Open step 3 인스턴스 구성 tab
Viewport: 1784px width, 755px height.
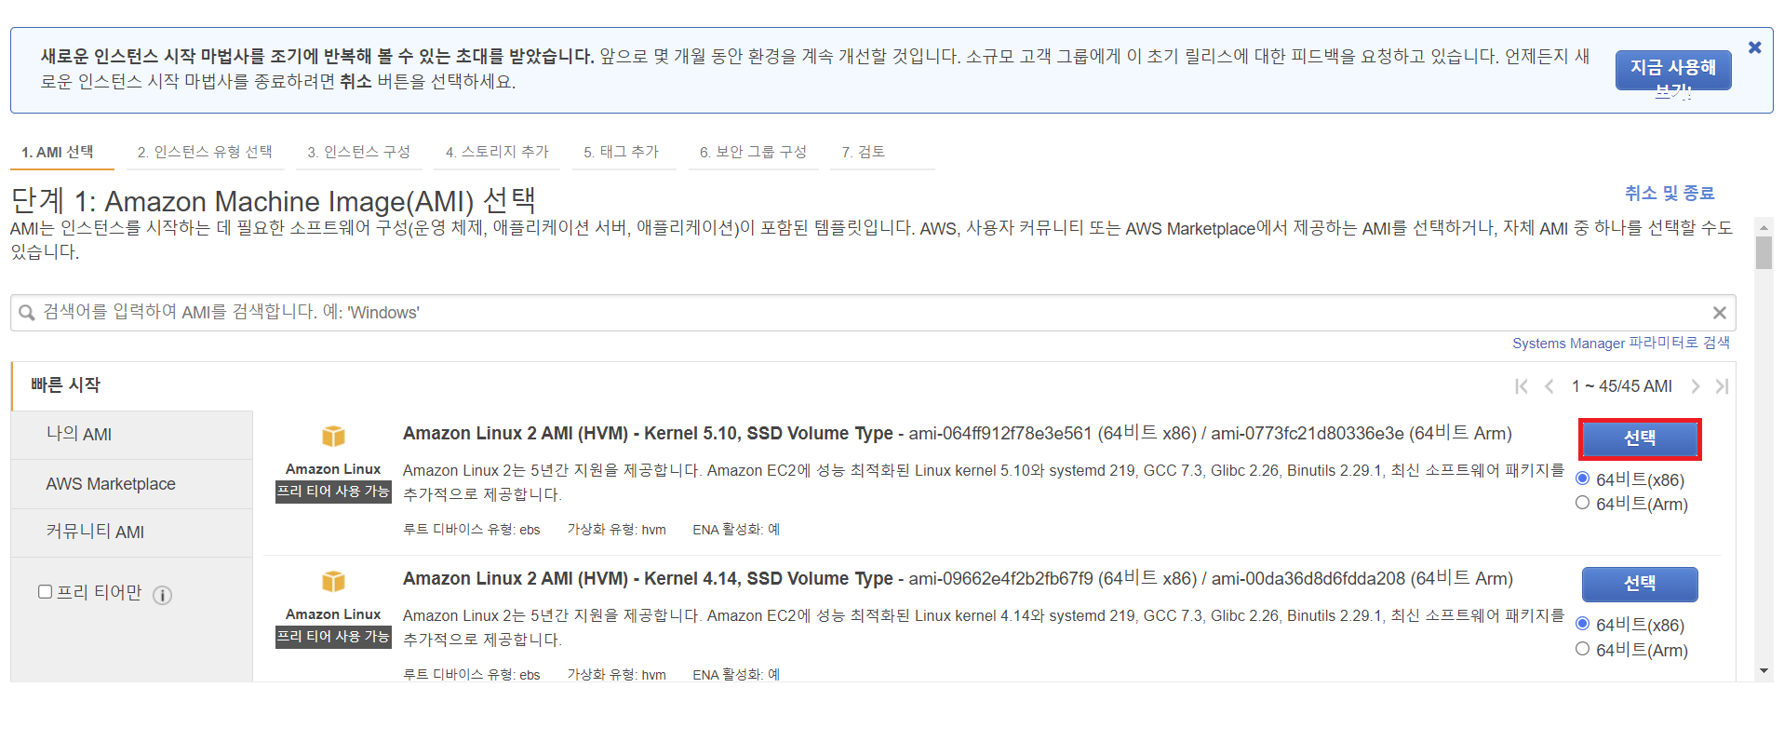pyautogui.click(x=359, y=153)
